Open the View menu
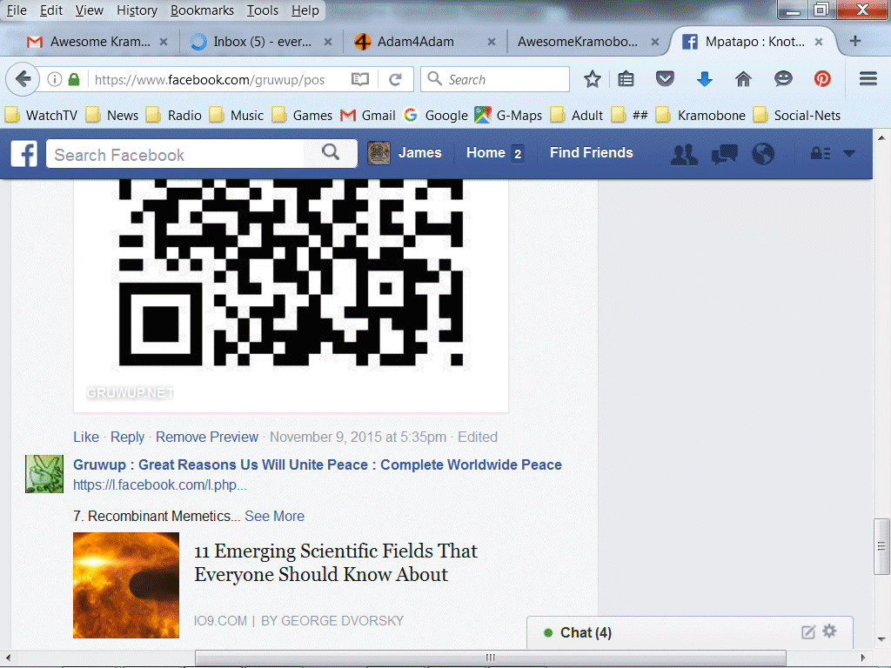Screen dimensions: 891x668 (x=90, y=10)
